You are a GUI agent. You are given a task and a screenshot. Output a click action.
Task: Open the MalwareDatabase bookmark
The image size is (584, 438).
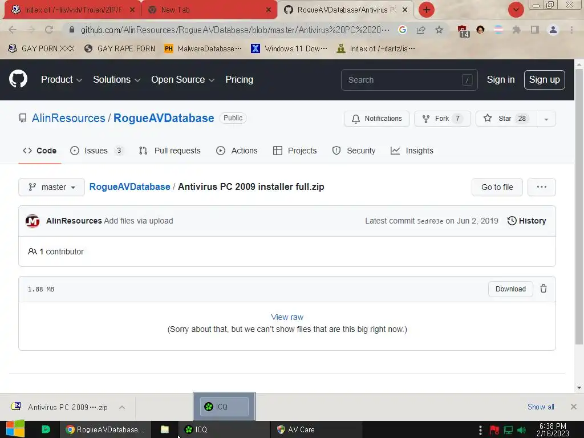click(x=203, y=48)
